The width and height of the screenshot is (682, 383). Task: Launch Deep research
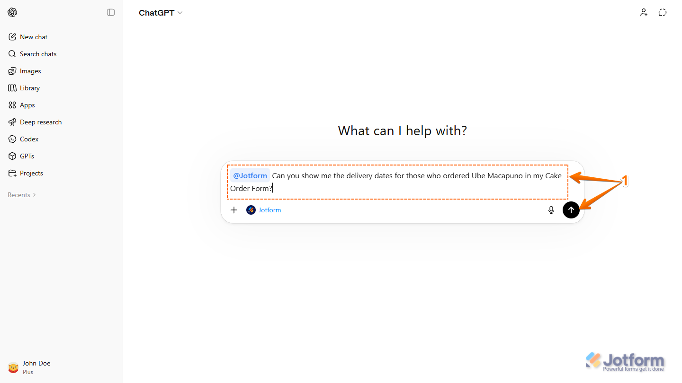(x=40, y=122)
